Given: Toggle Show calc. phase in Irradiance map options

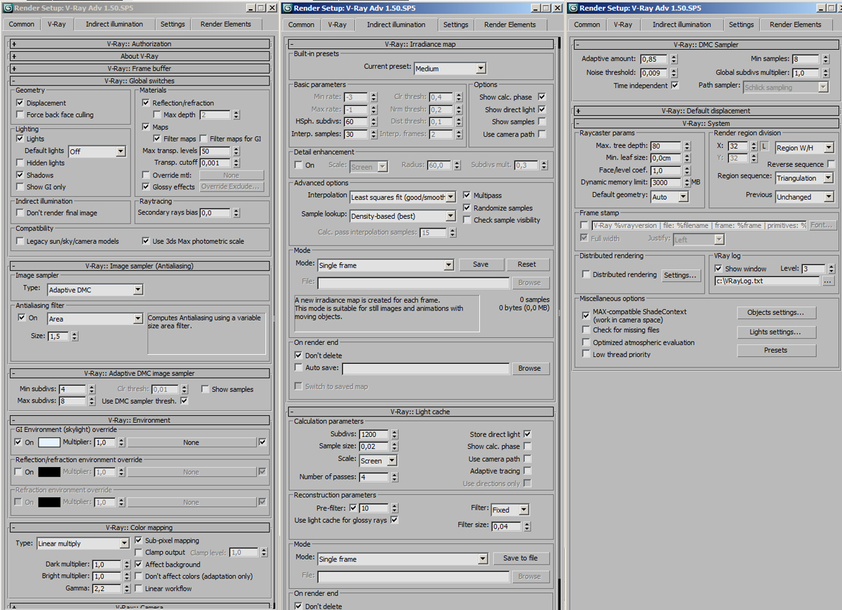Looking at the screenshot, I should [x=542, y=97].
